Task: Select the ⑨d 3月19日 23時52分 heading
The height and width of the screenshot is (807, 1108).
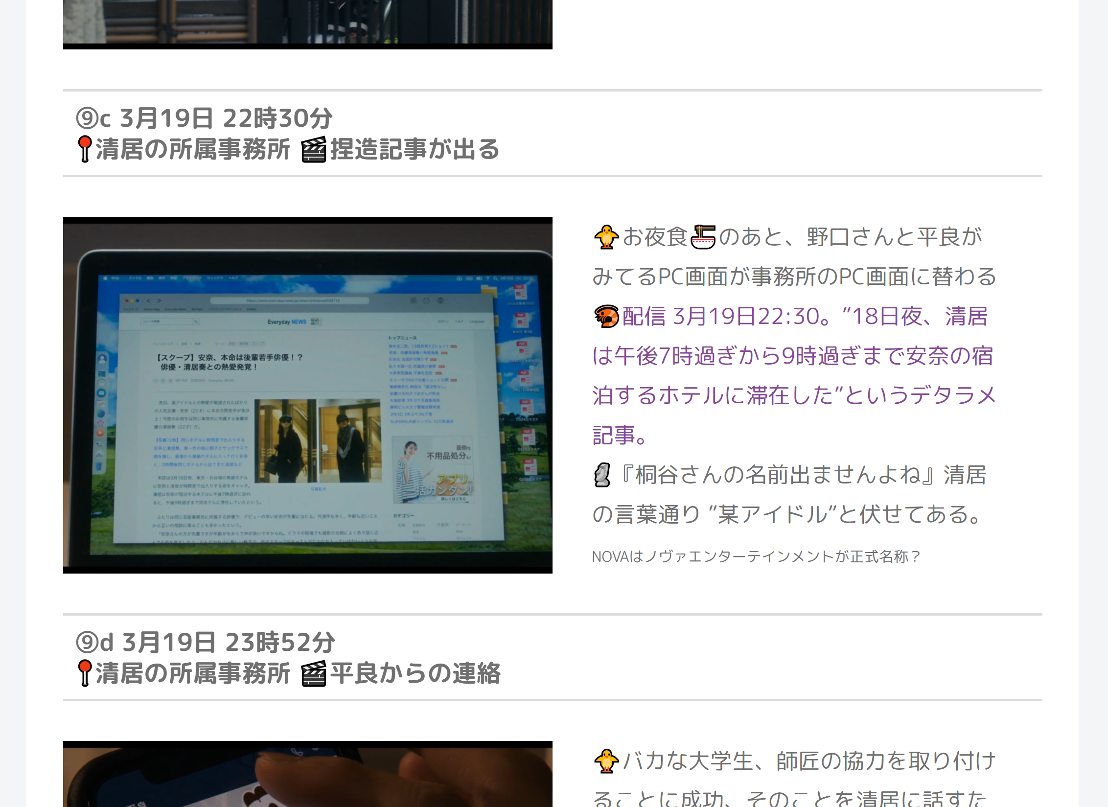Action: point(206,642)
